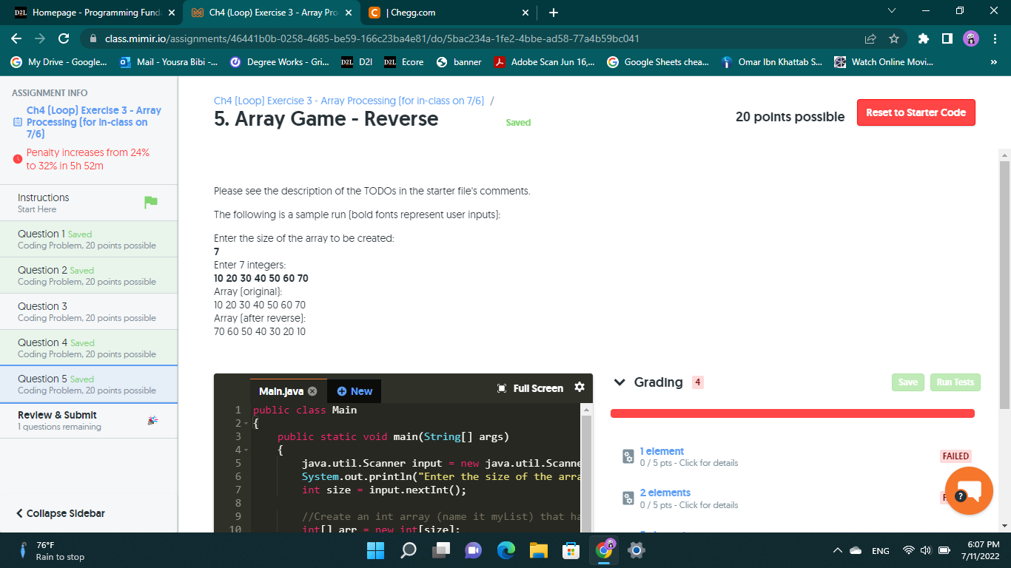Click the 1 element test icon
This screenshot has height=568, width=1011.
[x=628, y=456]
